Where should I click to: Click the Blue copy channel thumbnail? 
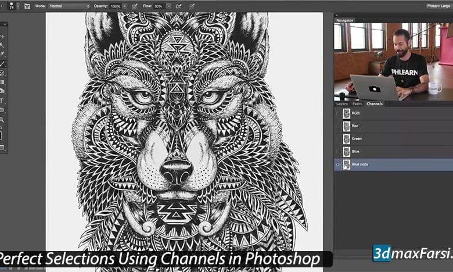pos(346,164)
